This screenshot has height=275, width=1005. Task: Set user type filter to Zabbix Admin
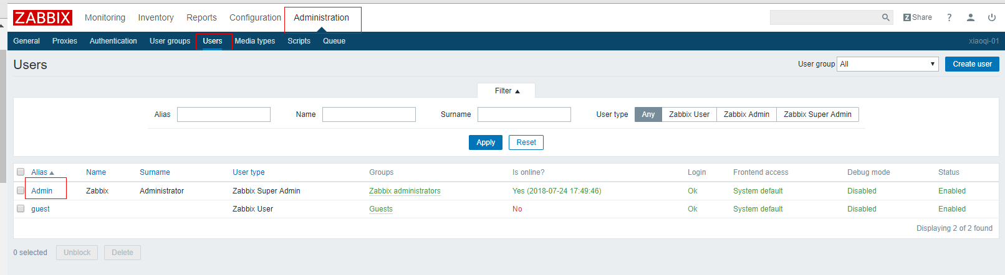pos(746,114)
